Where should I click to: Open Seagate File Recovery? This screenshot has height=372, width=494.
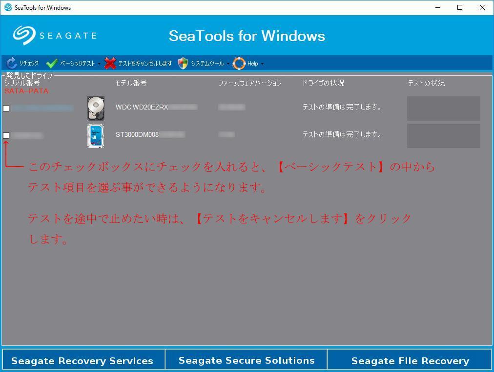click(410, 360)
